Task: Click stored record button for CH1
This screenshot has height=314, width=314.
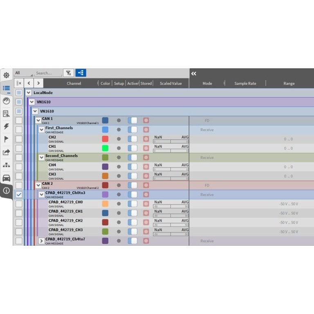Action: click(146, 148)
